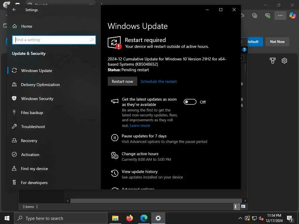Click the active hours clock icon

(114, 155)
